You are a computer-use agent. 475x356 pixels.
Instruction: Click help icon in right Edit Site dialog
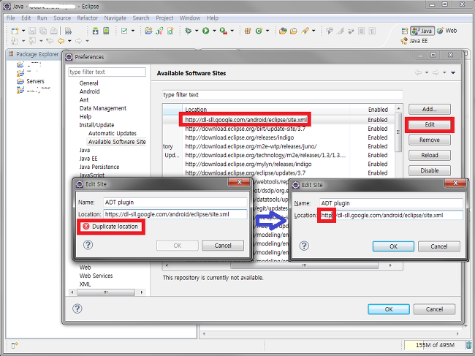pos(304,246)
